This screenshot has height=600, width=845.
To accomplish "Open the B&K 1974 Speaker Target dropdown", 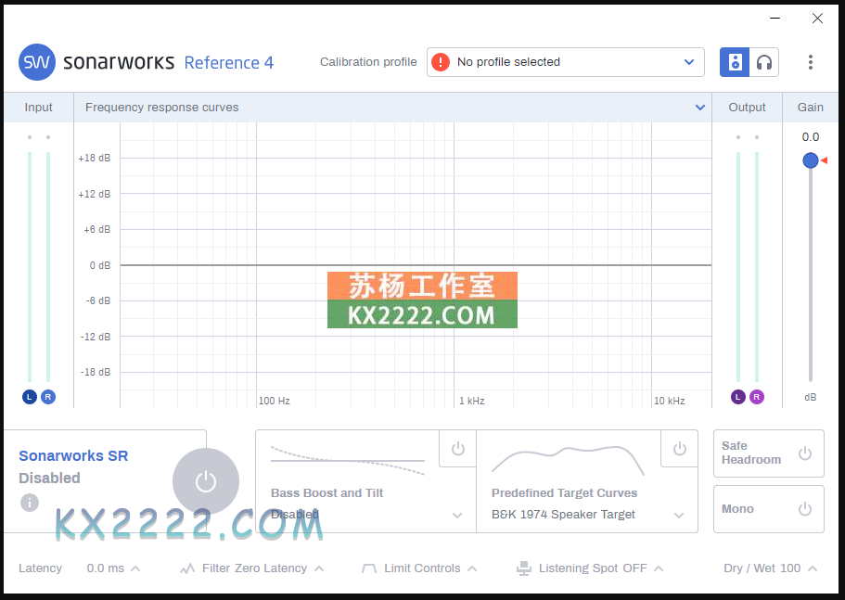I will (679, 515).
